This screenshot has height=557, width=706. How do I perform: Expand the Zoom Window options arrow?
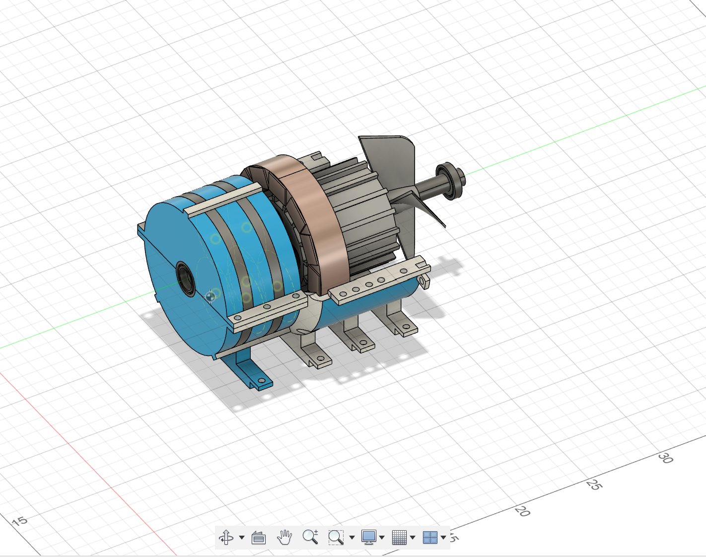pyautogui.click(x=352, y=538)
